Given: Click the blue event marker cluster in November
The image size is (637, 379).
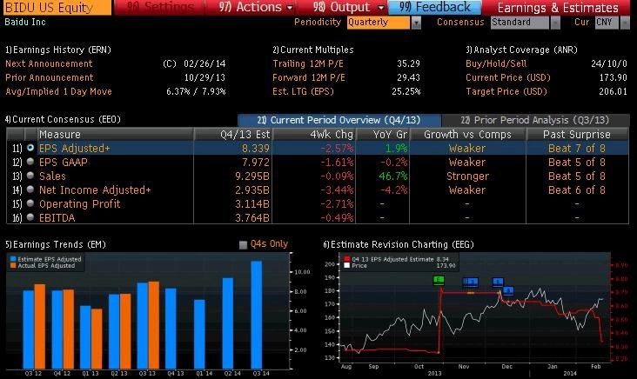Looking at the screenshot, I should pos(471,282).
